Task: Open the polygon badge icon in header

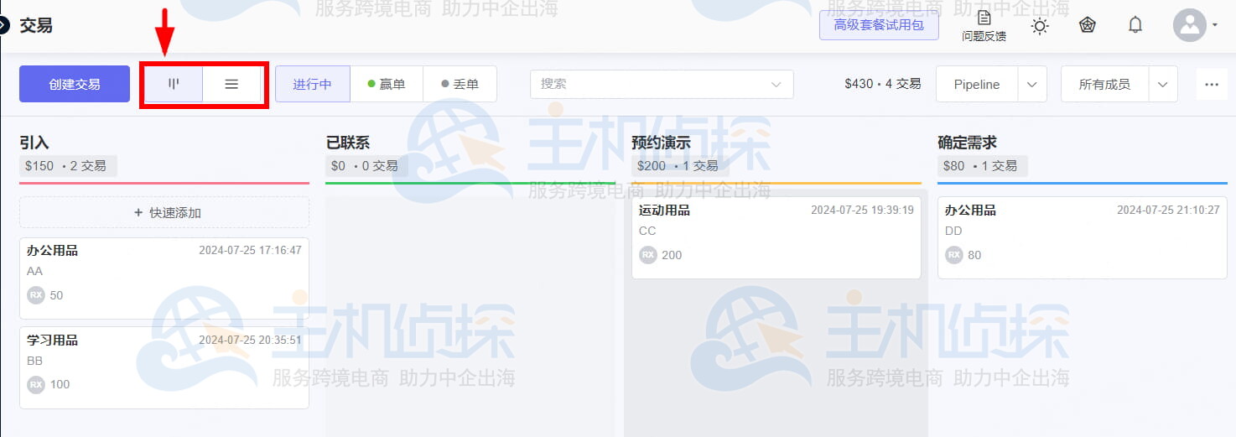Action: click(1088, 25)
